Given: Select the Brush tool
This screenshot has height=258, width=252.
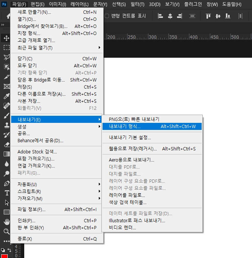Looking at the screenshot, I should click(x=6, y=115).
